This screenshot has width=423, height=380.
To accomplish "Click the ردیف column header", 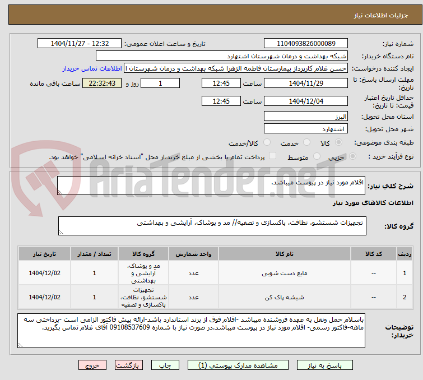I will coord(405,254).
